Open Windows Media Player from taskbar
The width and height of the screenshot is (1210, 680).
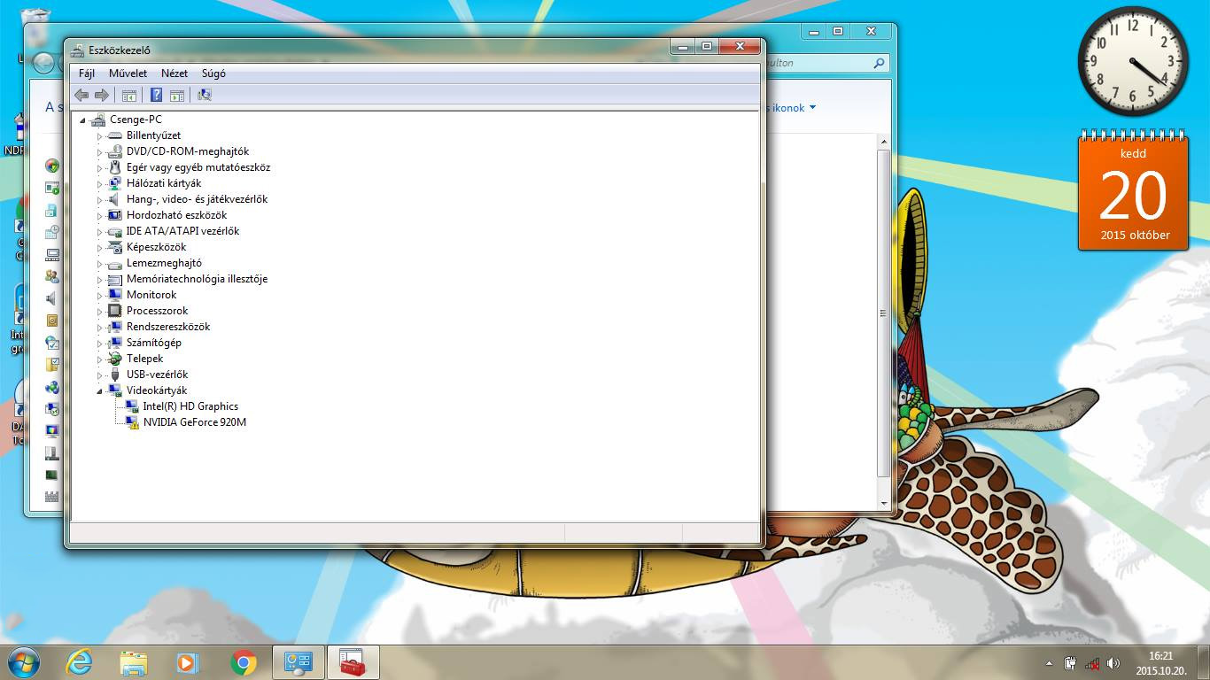[187, 662]
